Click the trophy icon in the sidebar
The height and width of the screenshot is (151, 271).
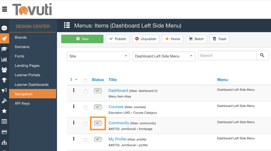4,80
